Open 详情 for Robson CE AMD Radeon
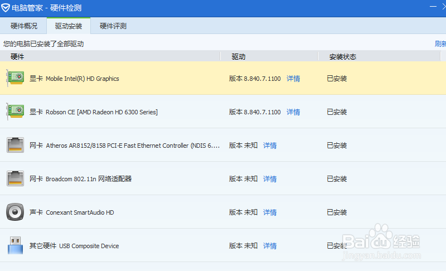Viewport: 446px width, 271px height. (x=293, y=112)
